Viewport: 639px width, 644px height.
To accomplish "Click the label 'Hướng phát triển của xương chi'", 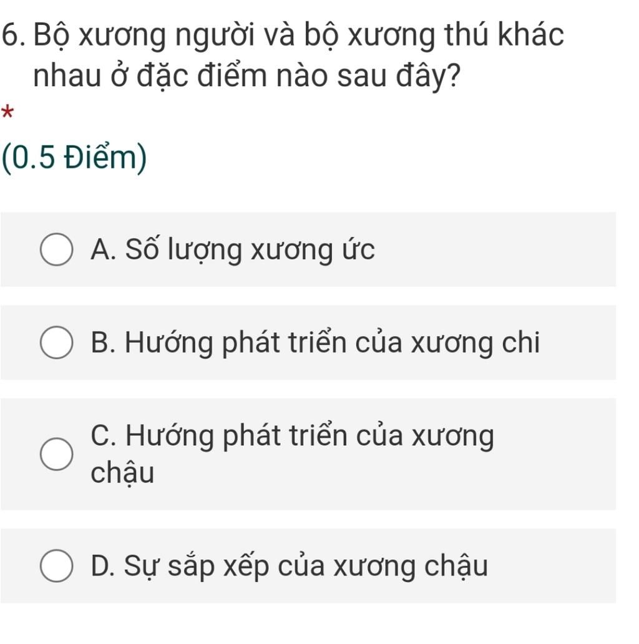I will click(332, 343).
